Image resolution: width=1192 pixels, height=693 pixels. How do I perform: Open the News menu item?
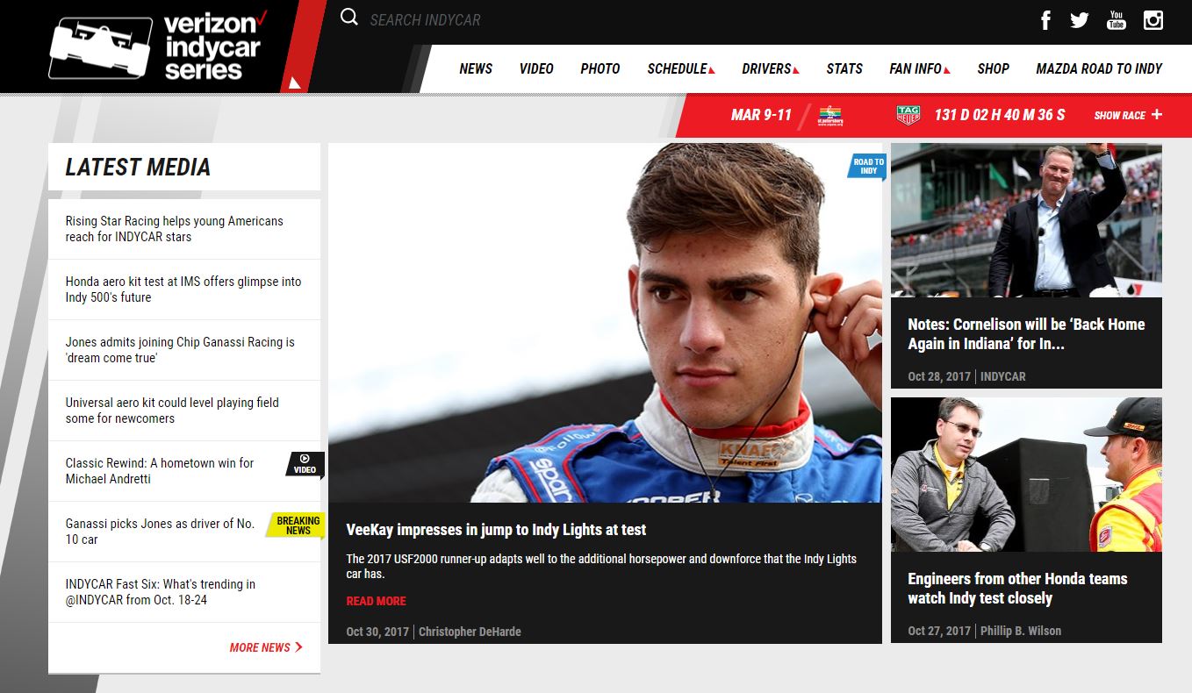[x=476, y=68]
